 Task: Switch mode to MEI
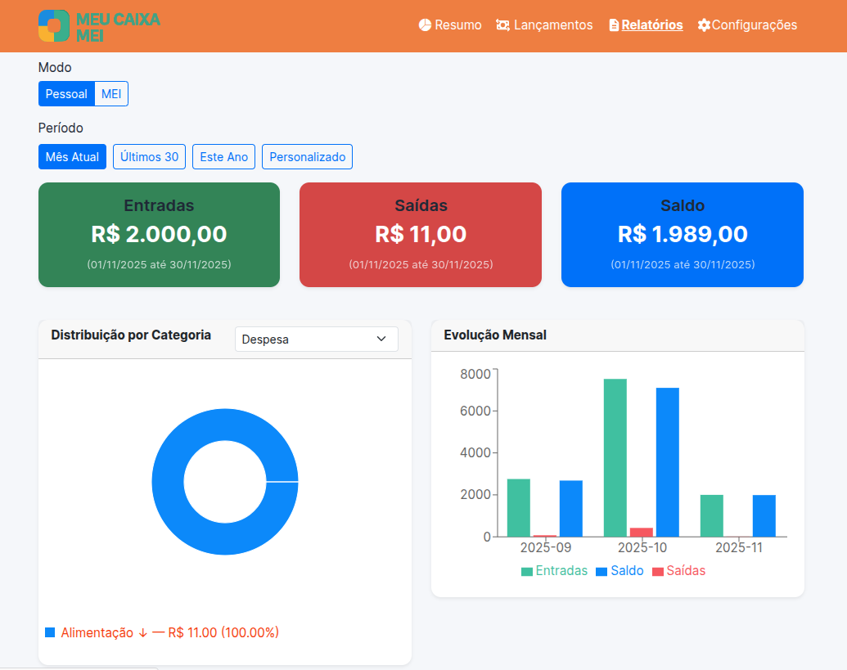click(111, 94)
